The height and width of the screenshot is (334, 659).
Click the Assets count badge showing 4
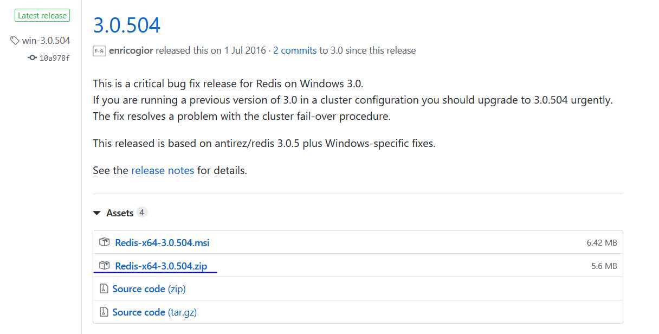click(x=141, y=213)
